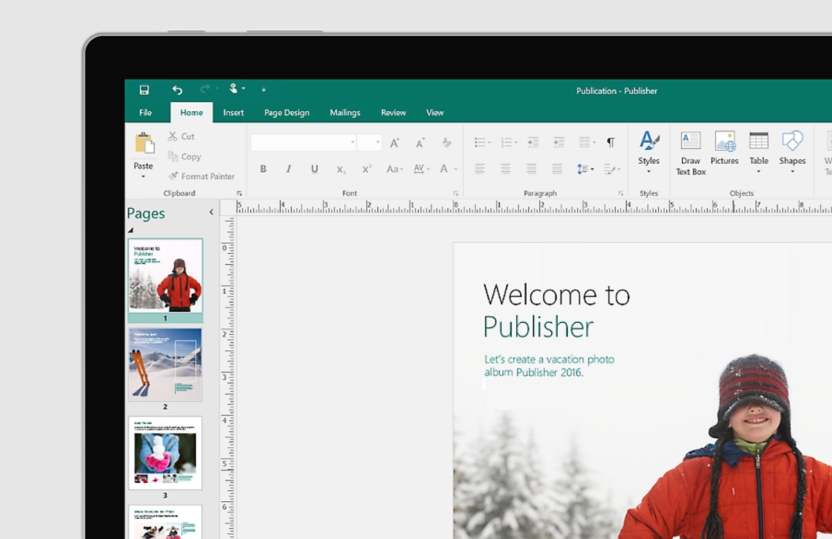The width and height of the screenshot is (832, 539).
Task: Align text left
Action: pyautogui.click(x=480, y=168)
